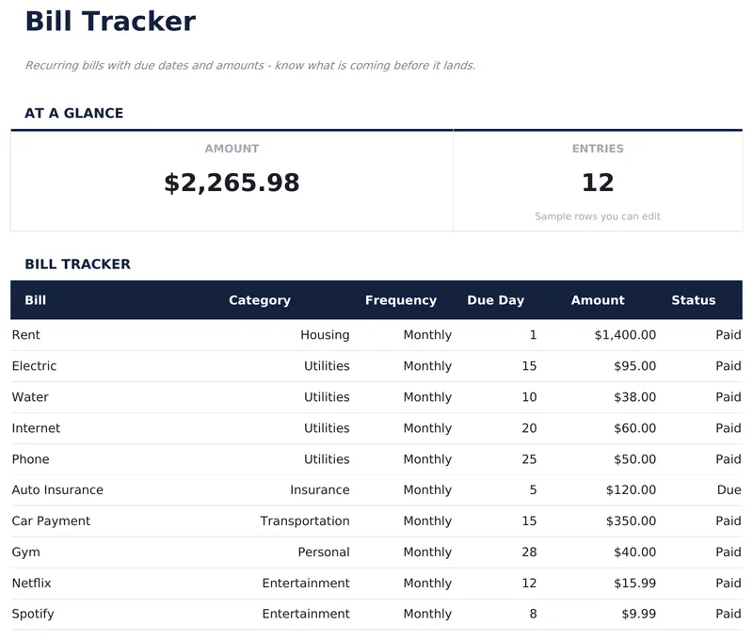Toggle the Paid status on the Rent row

point(729,334)
